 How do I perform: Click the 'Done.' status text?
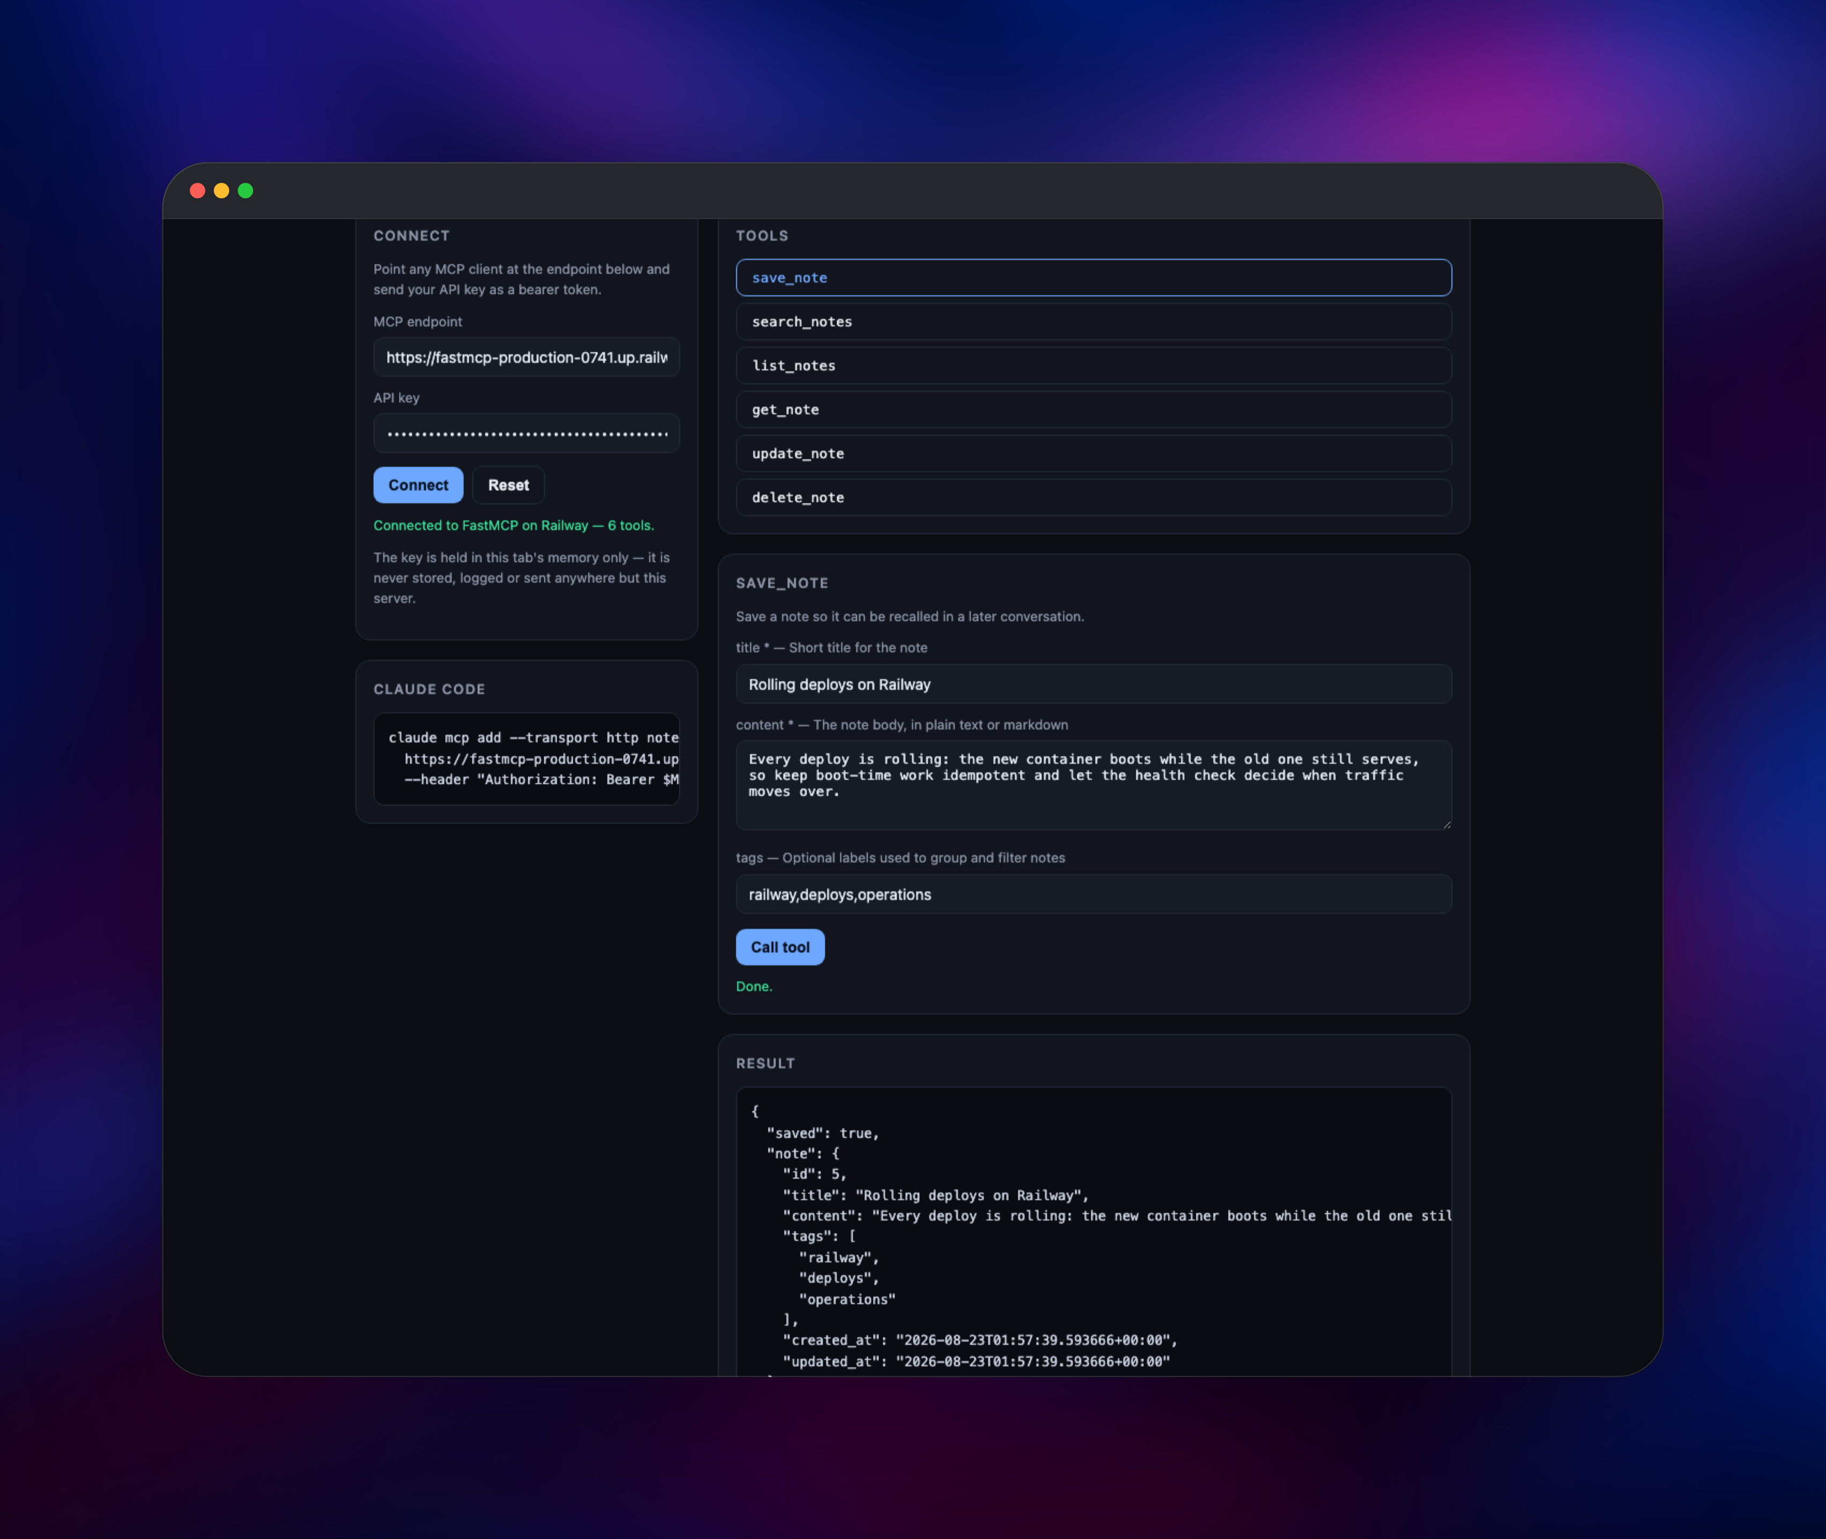click(x=754, y=987)
